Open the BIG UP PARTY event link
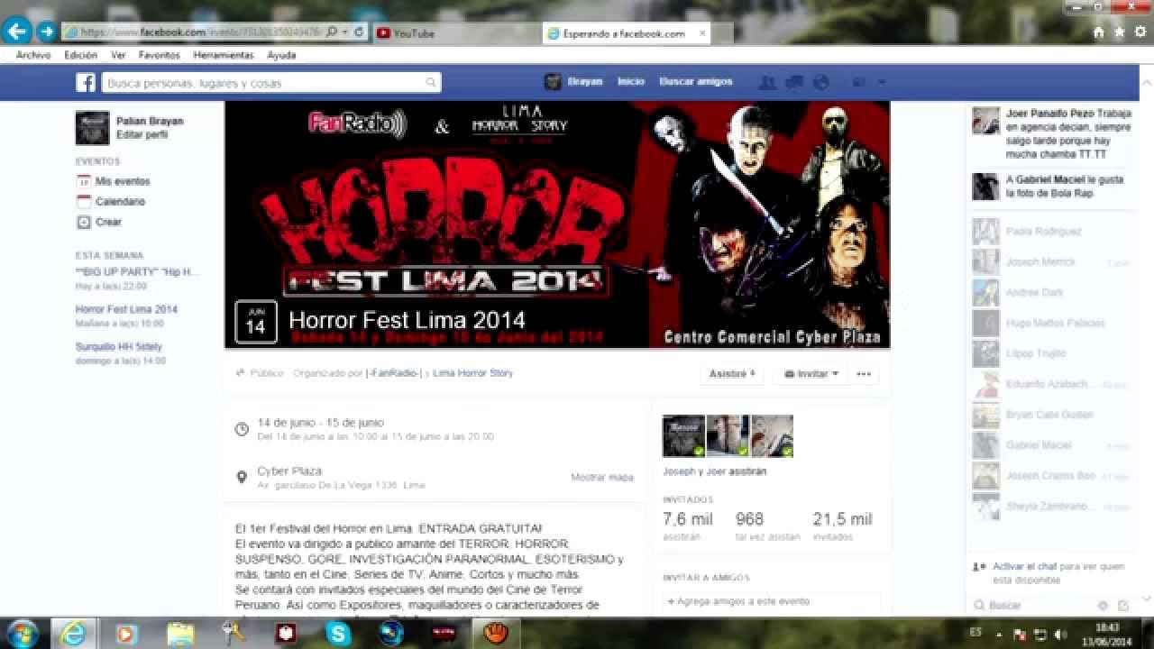 click(137, 271)
